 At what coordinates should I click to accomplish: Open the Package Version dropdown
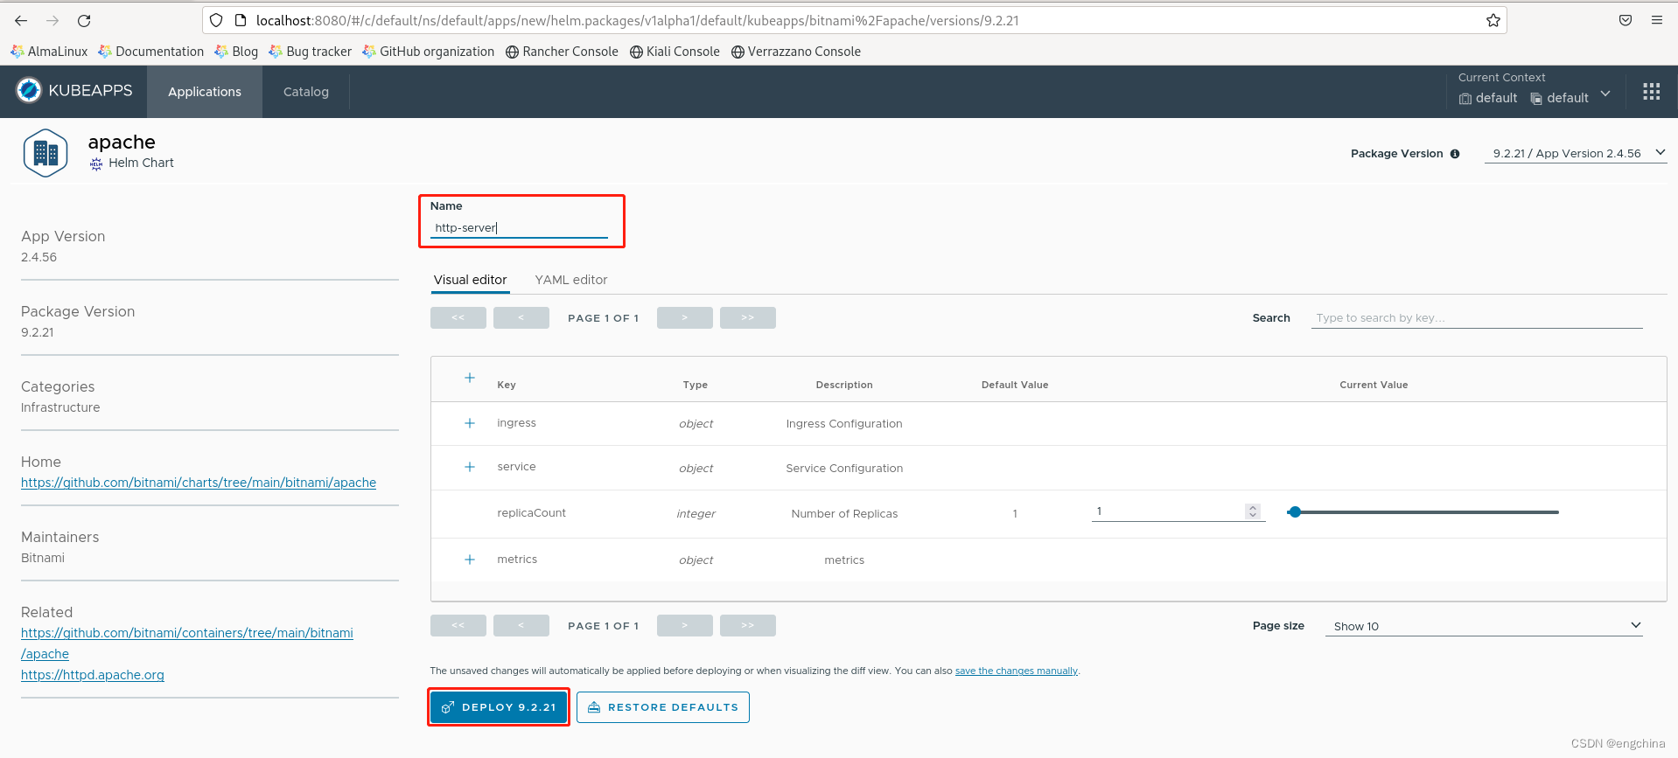[1576, 153]
